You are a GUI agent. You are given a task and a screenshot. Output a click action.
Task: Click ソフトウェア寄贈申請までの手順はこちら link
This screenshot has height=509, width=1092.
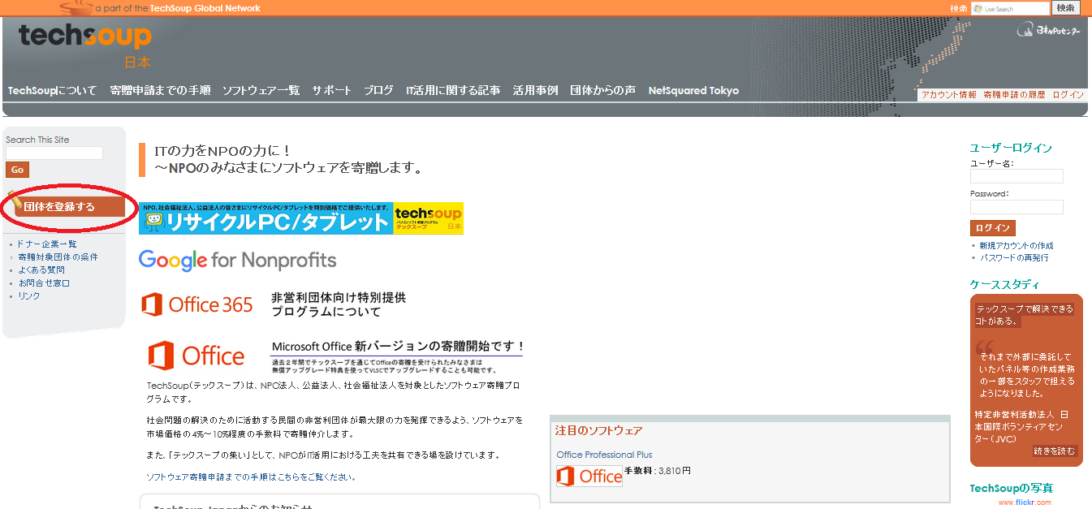[x=251, y=477]
